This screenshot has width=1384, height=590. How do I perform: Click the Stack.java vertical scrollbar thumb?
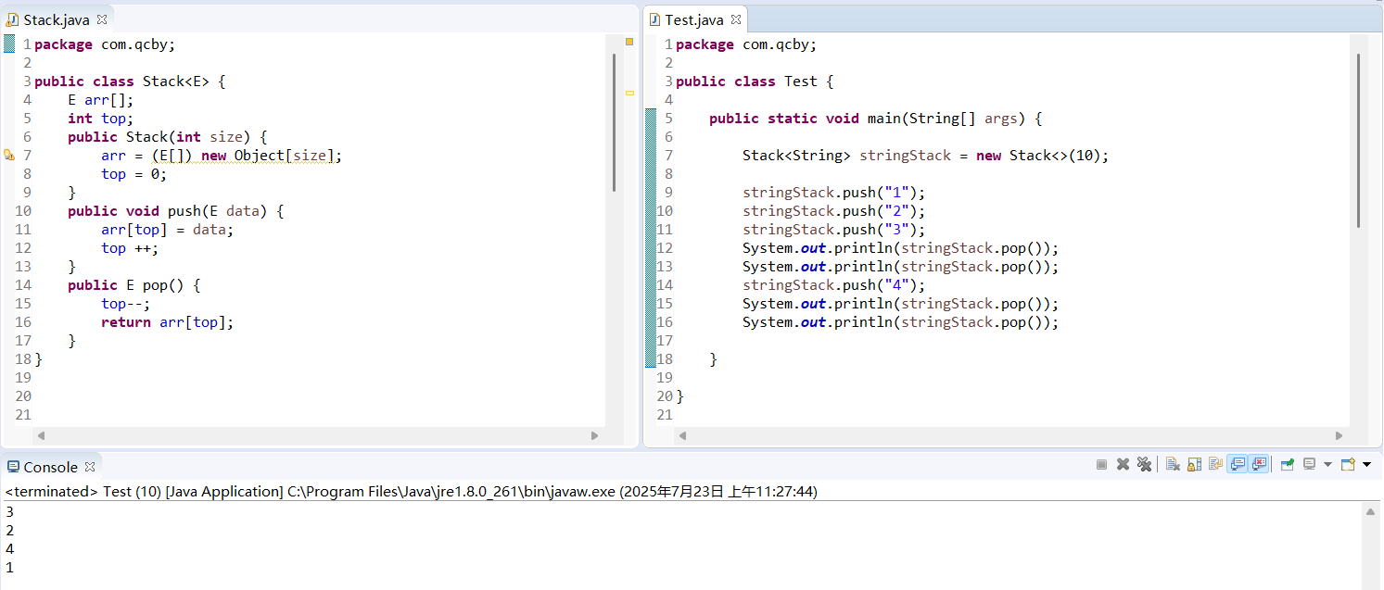pos(615,122)
